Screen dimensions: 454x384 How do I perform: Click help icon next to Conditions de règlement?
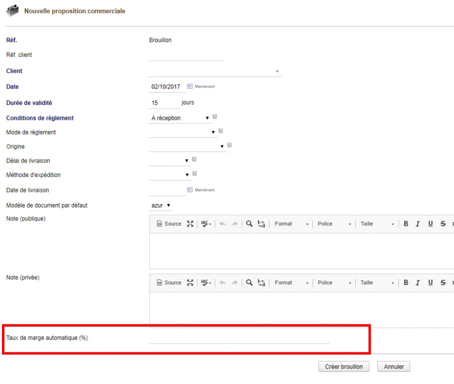[x=214, y=117]
